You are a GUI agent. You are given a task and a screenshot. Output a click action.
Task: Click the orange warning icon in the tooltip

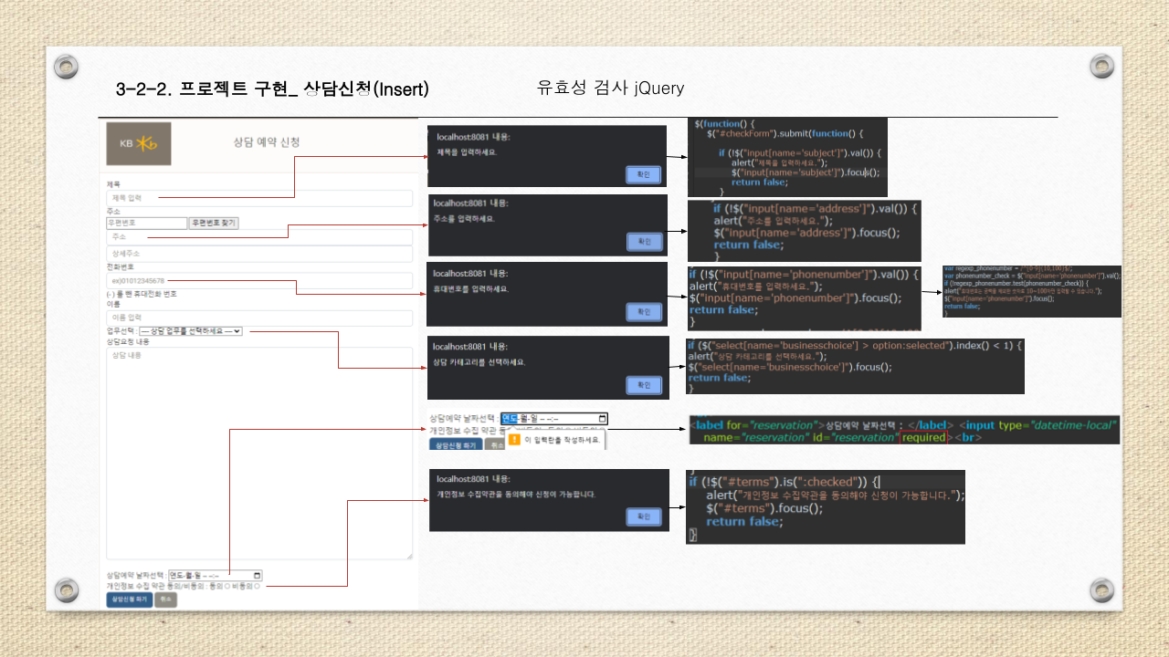point(514,440)
